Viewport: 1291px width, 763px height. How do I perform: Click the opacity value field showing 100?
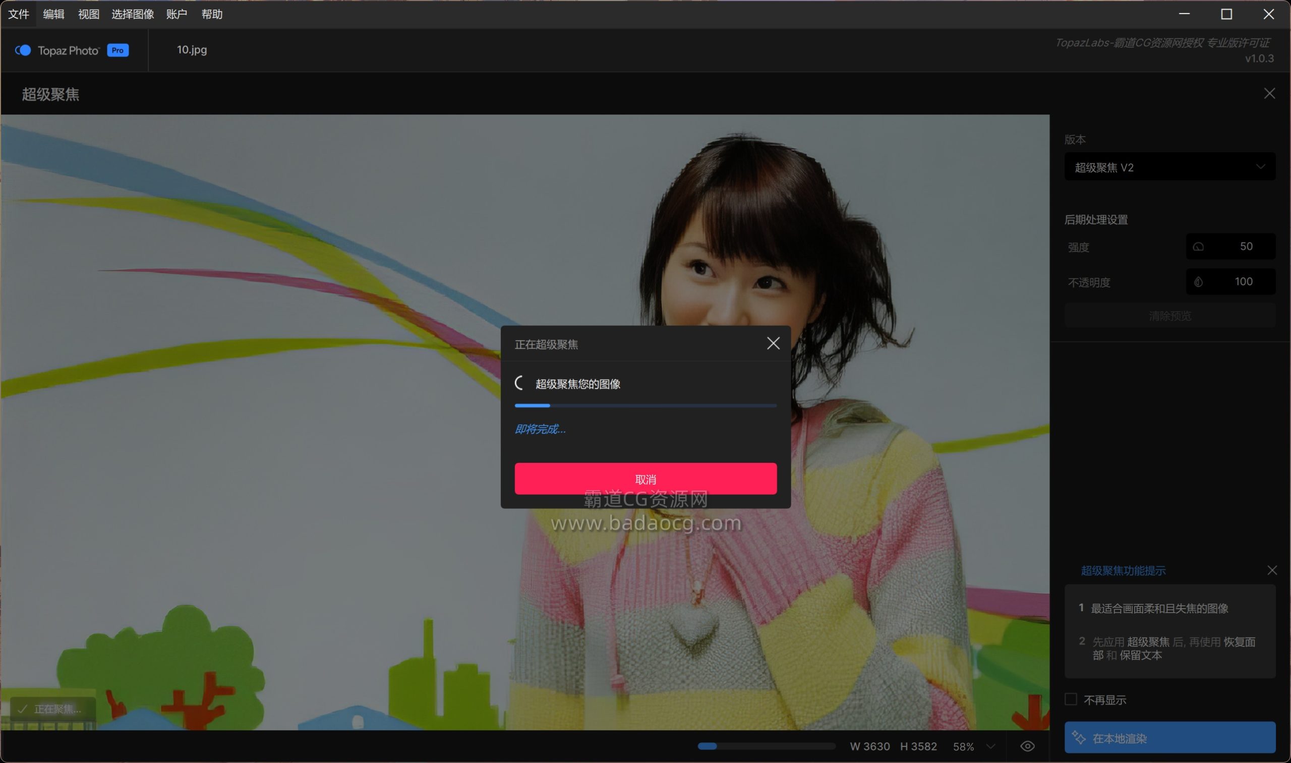click(1243, 282)
